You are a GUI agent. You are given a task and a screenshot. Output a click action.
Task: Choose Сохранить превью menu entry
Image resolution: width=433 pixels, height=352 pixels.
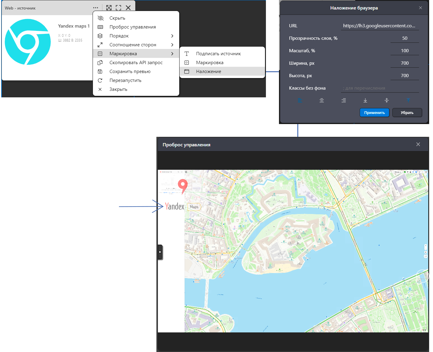click(x=136, y=72)
